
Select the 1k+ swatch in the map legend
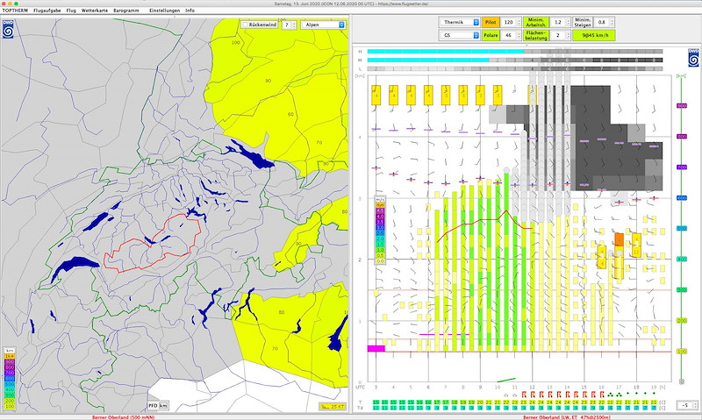pyautogui.click(x=10, y=356)
